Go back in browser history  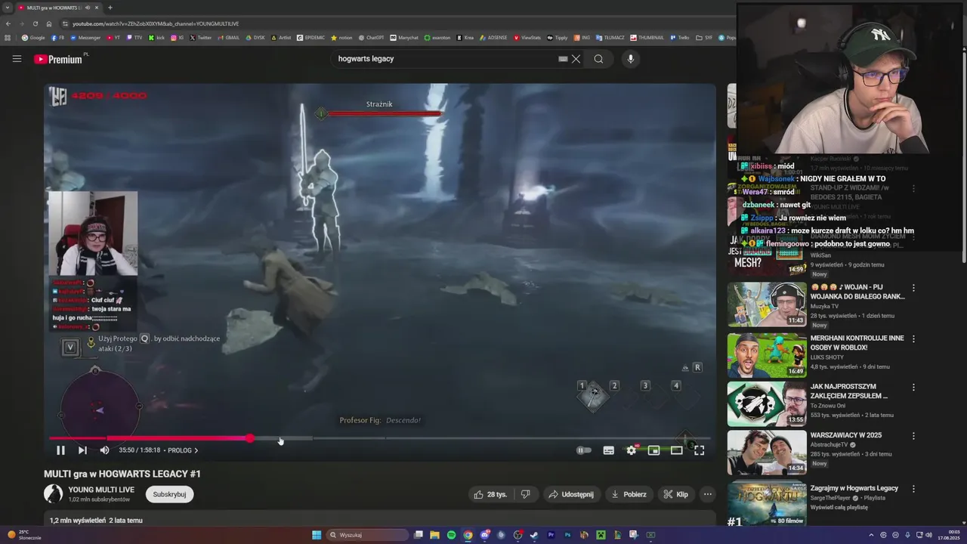8,23
